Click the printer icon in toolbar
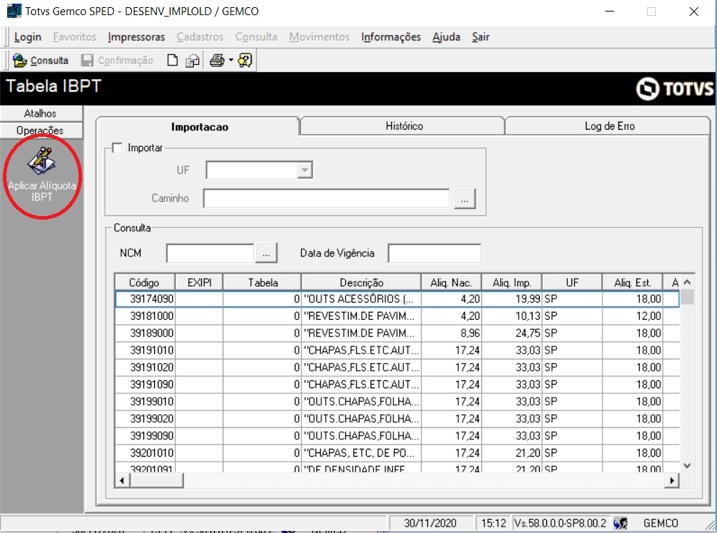This screenshot has width=717, height=533. 217,61
